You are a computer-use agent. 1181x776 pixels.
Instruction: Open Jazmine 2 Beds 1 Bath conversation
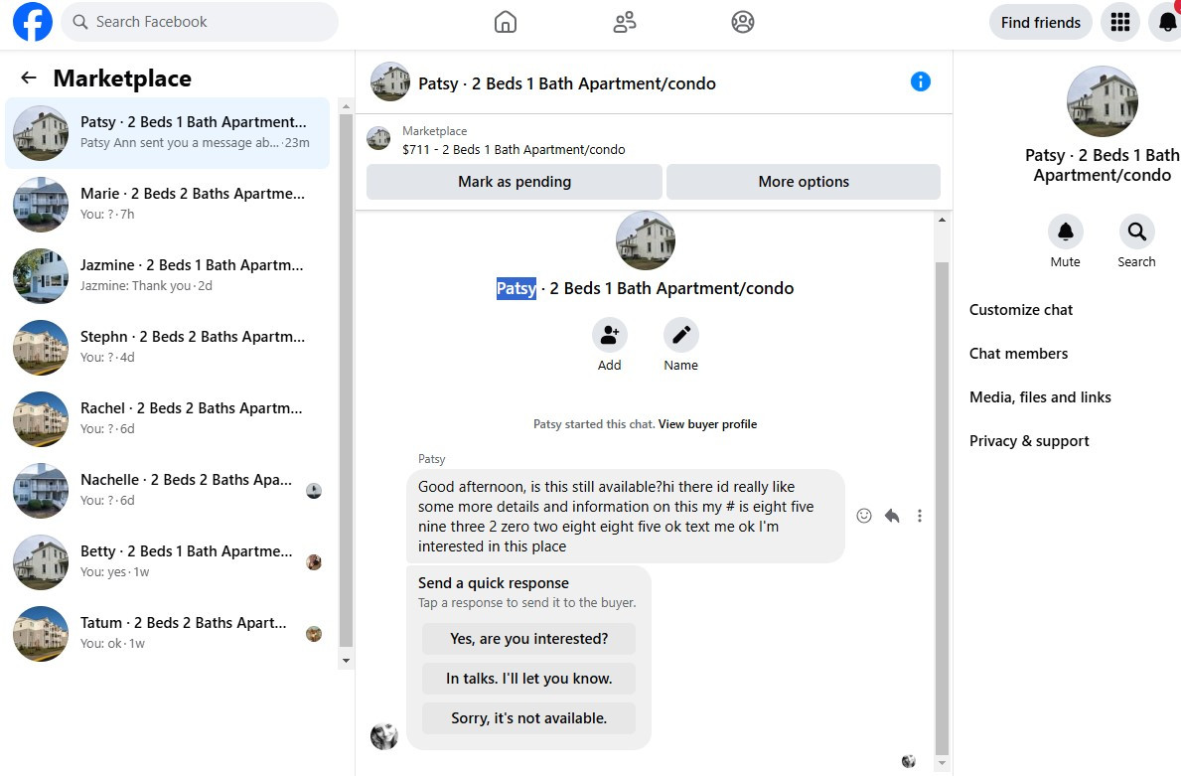click(x=167, y=276)
